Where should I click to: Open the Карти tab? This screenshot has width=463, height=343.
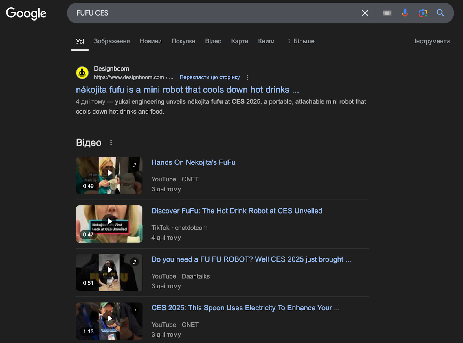click(x=240, y=41)
